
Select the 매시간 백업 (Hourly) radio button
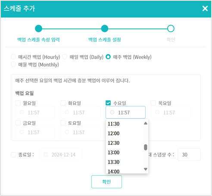(13, 57)
